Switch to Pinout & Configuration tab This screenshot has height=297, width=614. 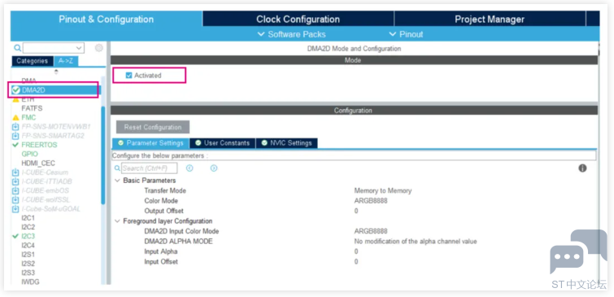[106, 20]
